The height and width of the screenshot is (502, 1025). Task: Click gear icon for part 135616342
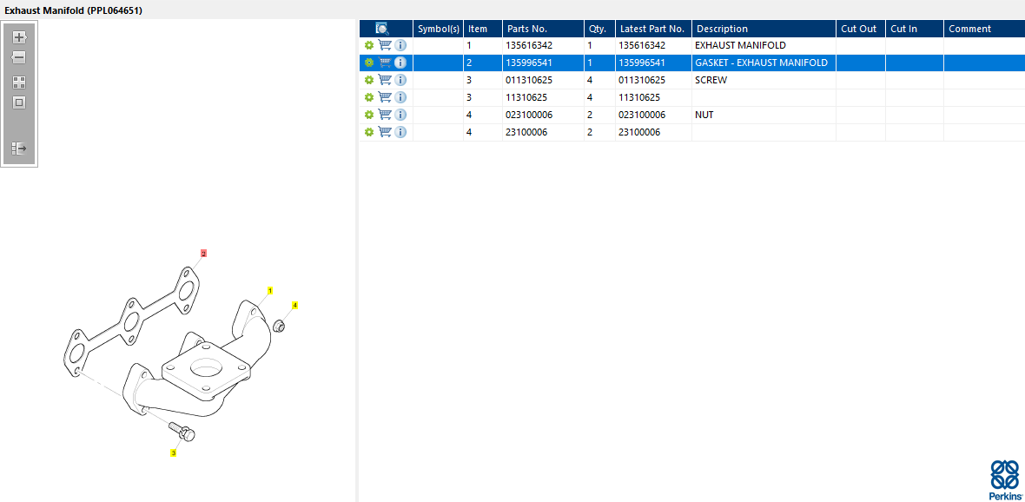[x=369, y=46]
